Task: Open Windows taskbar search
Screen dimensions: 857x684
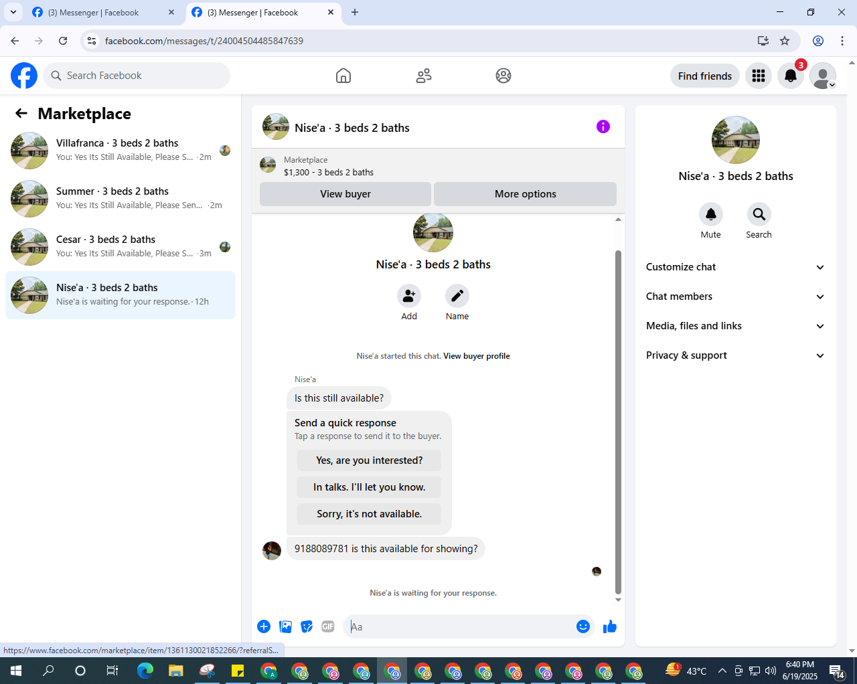Action: [48, 671]
